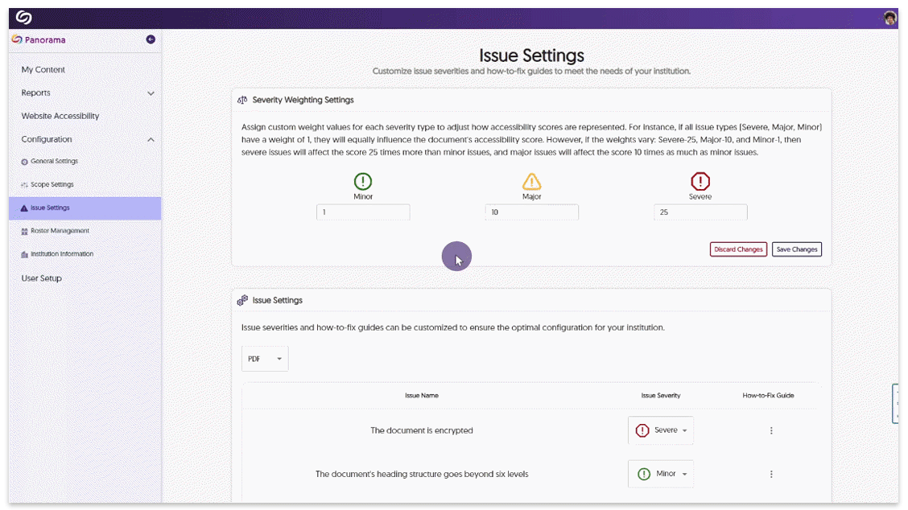The image size is (908, 510).
Task: Click the user avatar in the top bar
Action: tap(889, 17)
